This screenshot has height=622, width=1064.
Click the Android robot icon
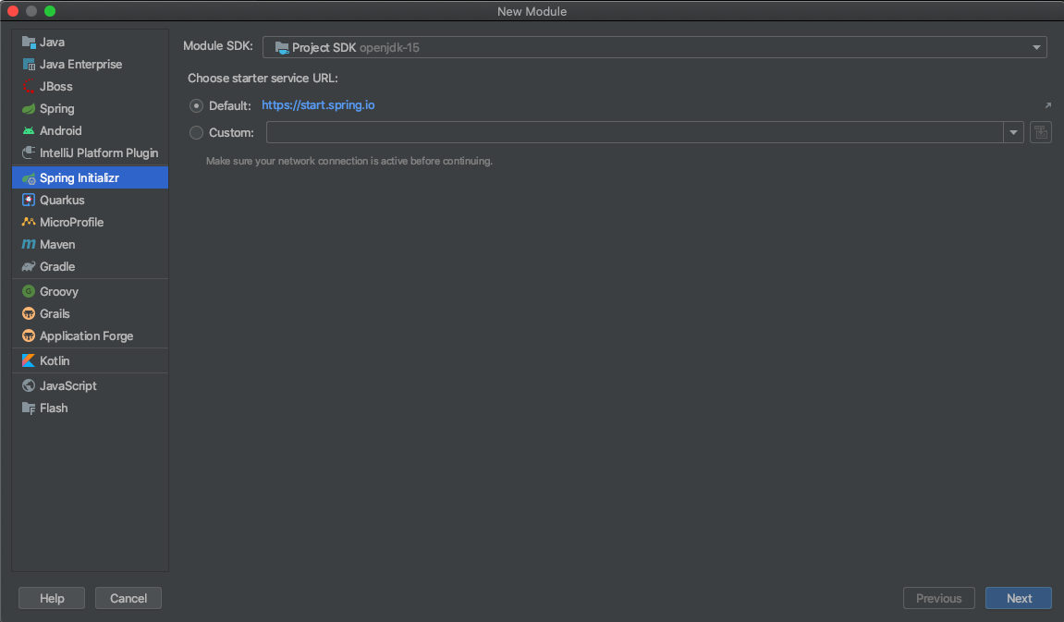click(x=29, y=131)
